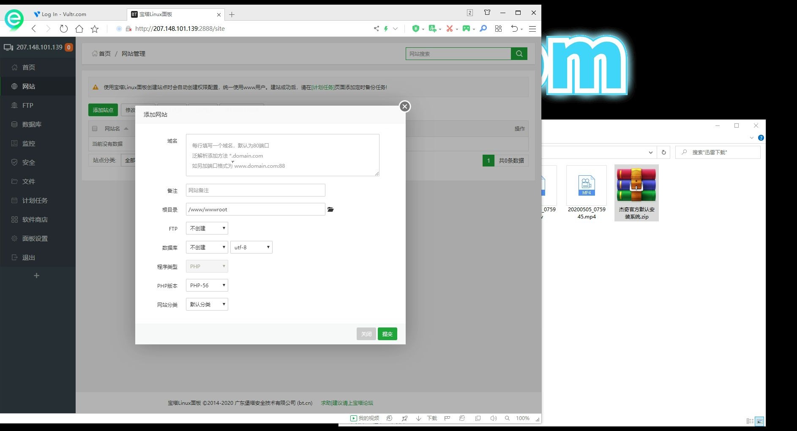Open the browser hamburger menu icon

pos(532,29)
